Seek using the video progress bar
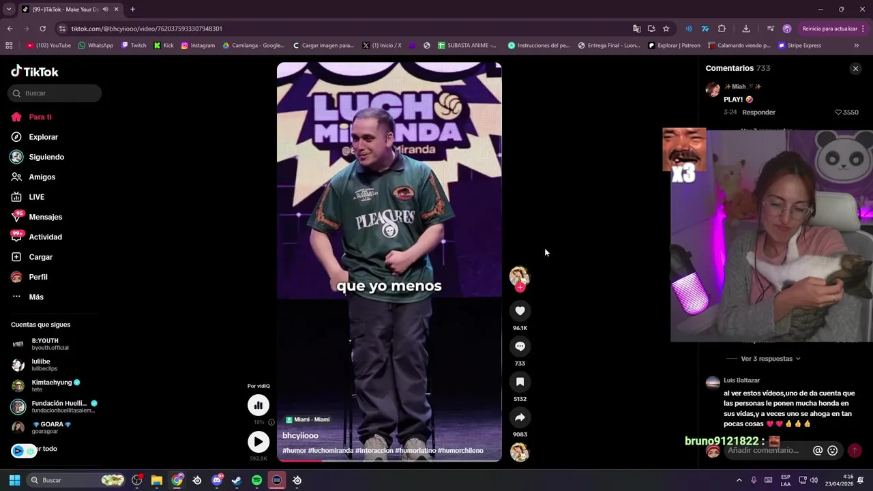The image size is (873, 491). coord(389,460)
